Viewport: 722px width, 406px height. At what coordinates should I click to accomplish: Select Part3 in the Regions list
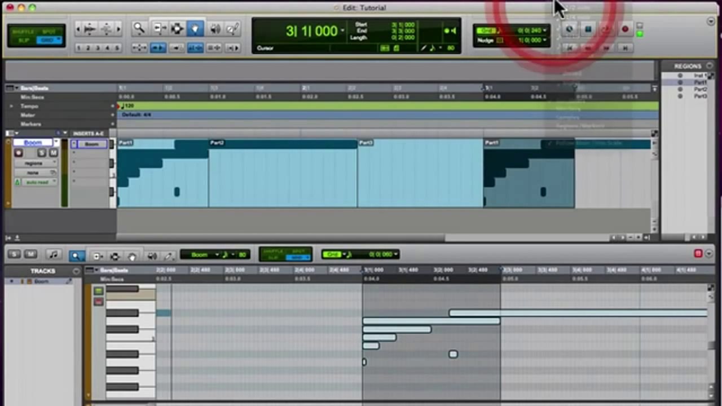point(700,96)
